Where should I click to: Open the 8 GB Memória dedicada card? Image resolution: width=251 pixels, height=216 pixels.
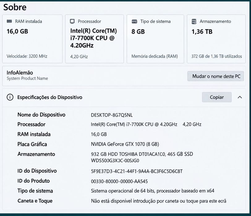[155, 39]
